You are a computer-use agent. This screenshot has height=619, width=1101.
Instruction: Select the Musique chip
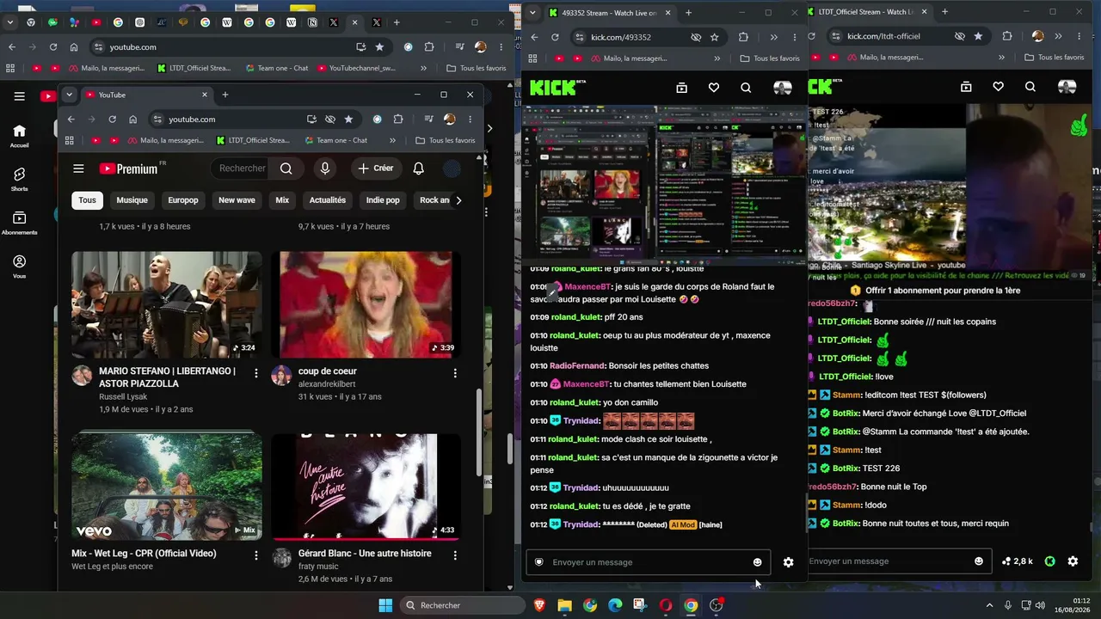pos(132,200)
